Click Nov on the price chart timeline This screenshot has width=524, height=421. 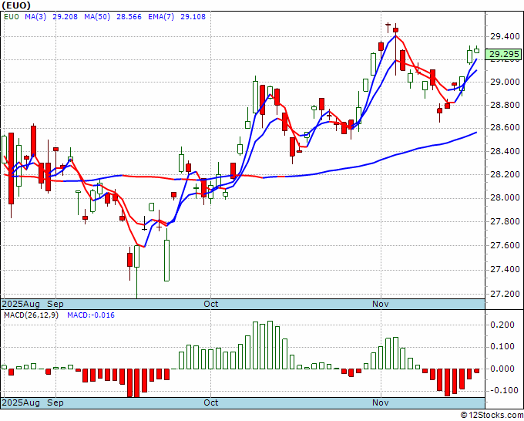381,304
